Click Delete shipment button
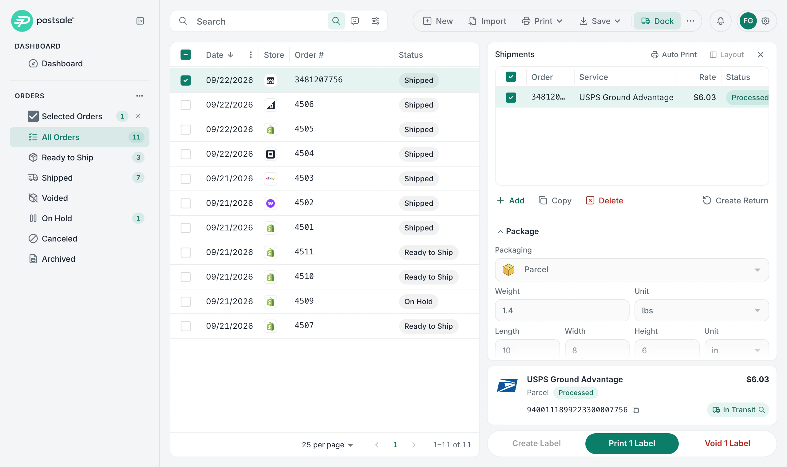Viewport: 787px width, 467px height. [604, 201]
